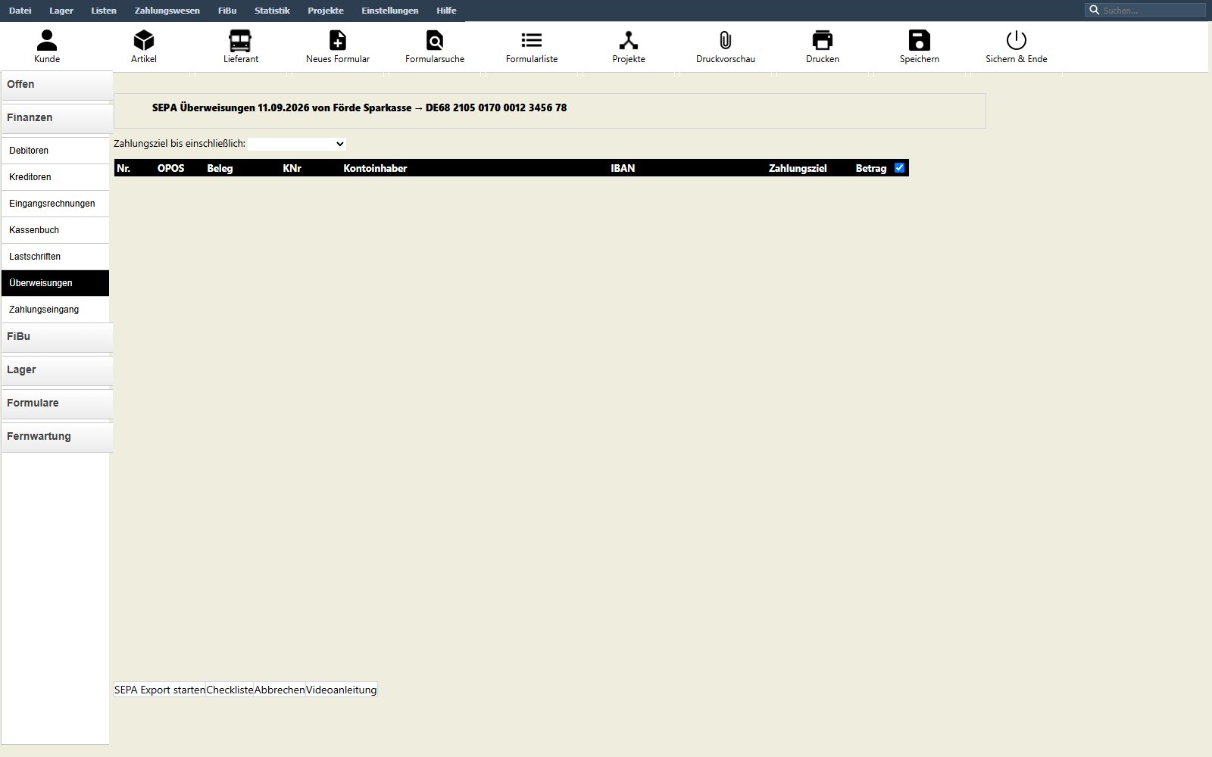Viewport: 1212px width, 757px height.
Task: Open the Einstellungen menu
Action: point(390,11)
